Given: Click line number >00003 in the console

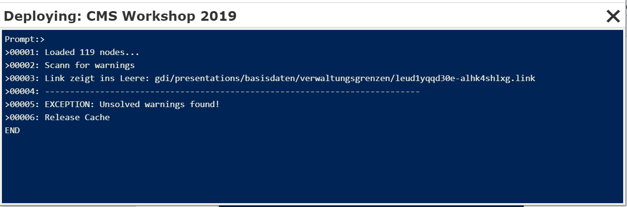Looking at the screenshot, I should click(x=22, y=78).
